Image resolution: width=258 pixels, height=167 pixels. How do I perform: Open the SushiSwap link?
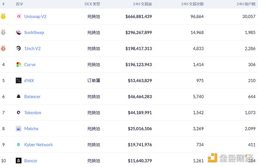pos(34,33)
